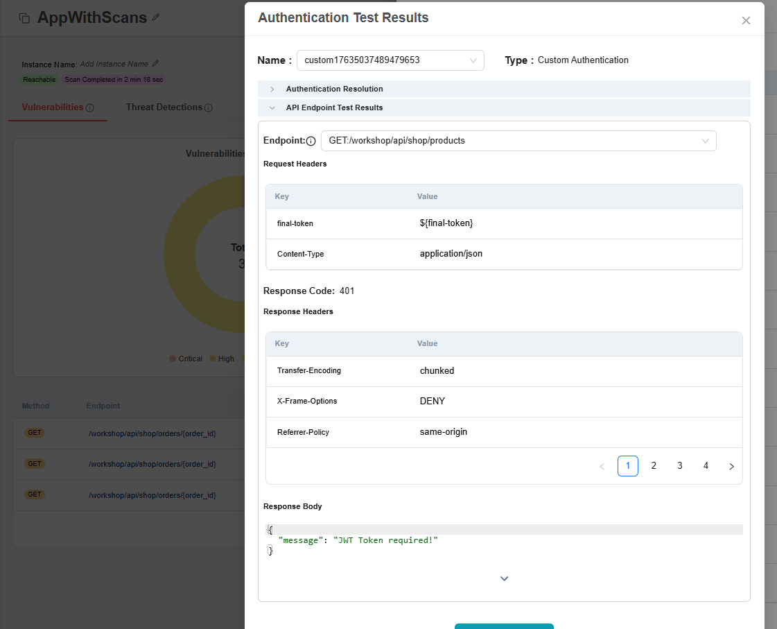Toggle the Critical legend item in chart
This screenshot has width=777, height=629.
click(x=186, y=359)
